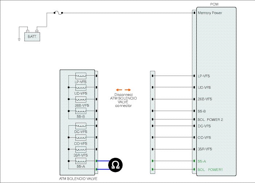The width and height of the screenshot is (255, 183).
Task: Click the ground symbol beside the battery
Action: 19,40
